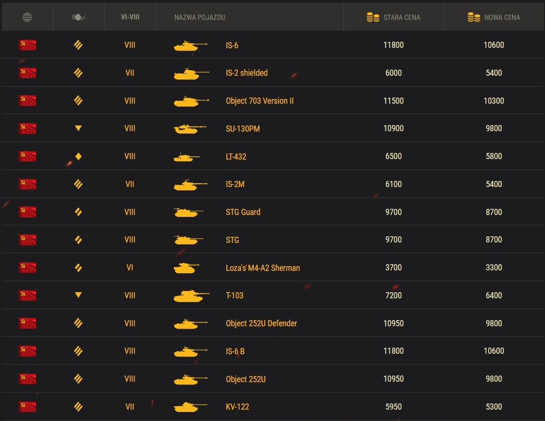545x421 pixels.
Task: Click the tank destroyer triangle icon for T-103
Action: pyautogui.click(x=78, y=295)
